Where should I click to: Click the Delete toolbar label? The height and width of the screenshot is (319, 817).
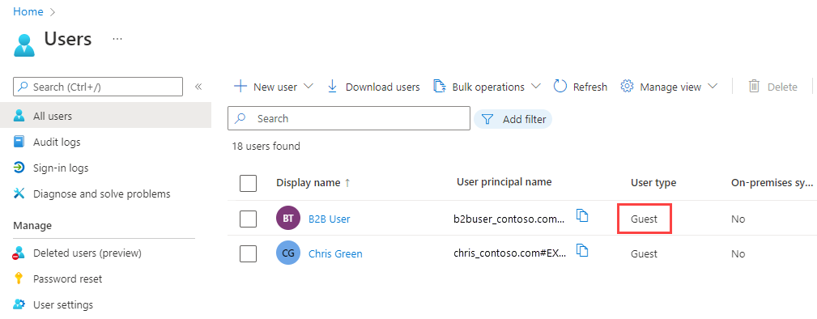point(782,87)
